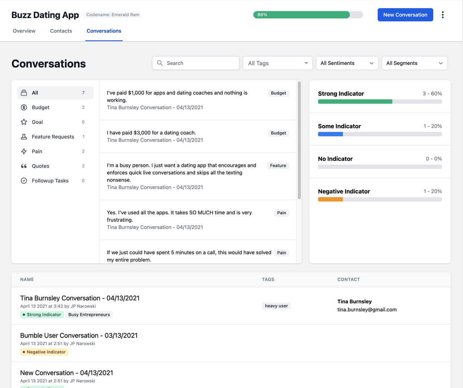
Task: Click the No Indicator empty bar
Action: pos(380,167)
